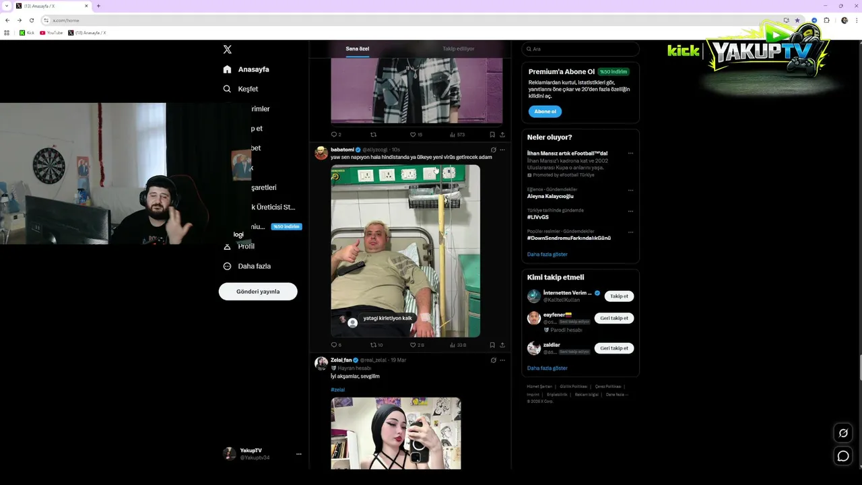Screen dimensions: 862x485
Task: Open the browser extensions puzzle icon
Action: pos(827,20)
